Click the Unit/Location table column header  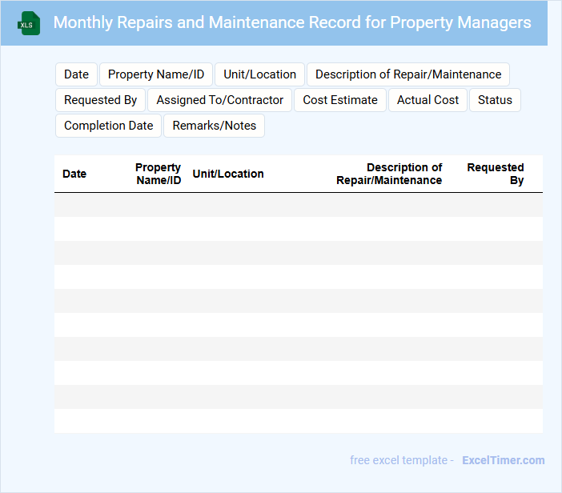pyautogui.click(x=228, y=174)
